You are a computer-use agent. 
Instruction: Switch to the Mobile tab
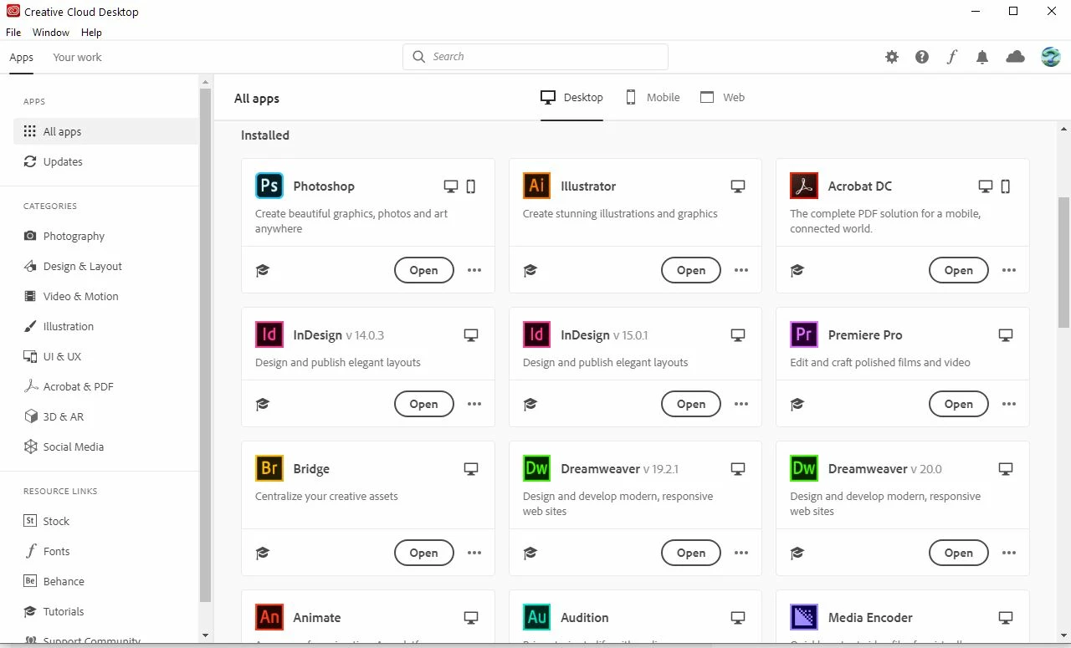point(653,98)
